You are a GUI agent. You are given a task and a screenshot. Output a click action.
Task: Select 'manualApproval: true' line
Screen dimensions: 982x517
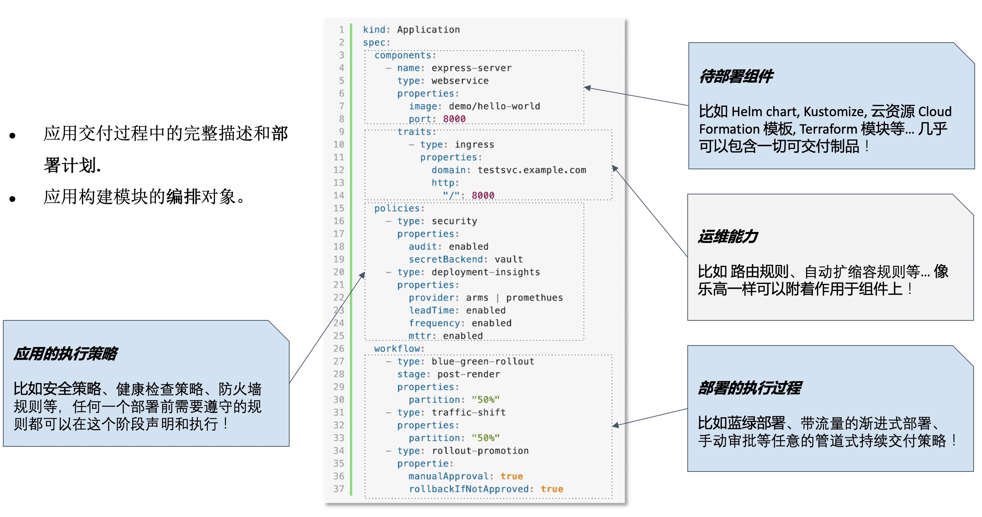466,476
